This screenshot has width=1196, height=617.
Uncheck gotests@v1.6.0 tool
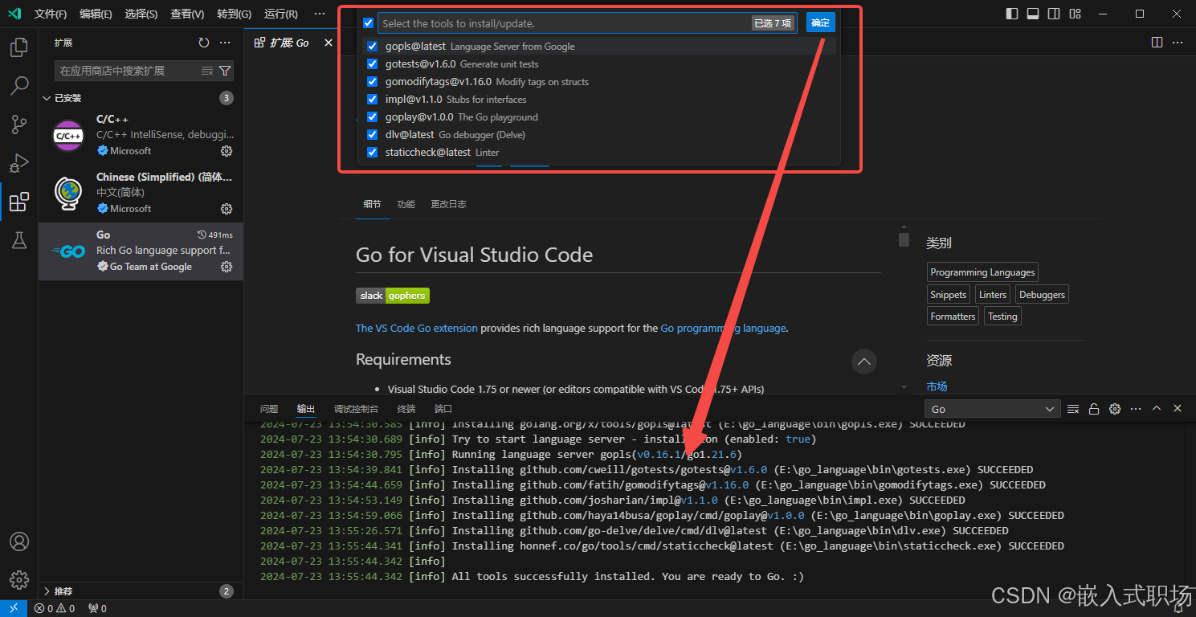tap(372, 64)
